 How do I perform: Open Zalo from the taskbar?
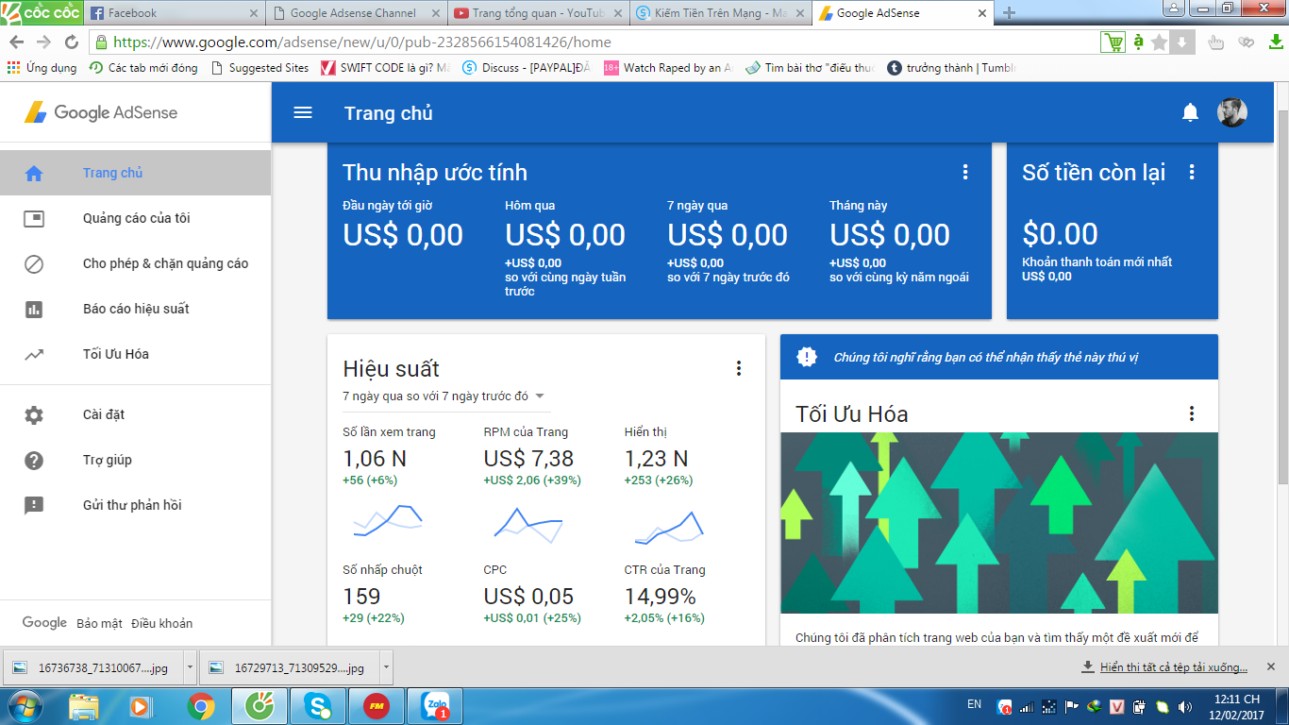coord(435,706)
